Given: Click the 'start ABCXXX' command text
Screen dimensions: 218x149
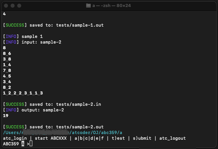Looking at the screenshot, I should 51,138.
